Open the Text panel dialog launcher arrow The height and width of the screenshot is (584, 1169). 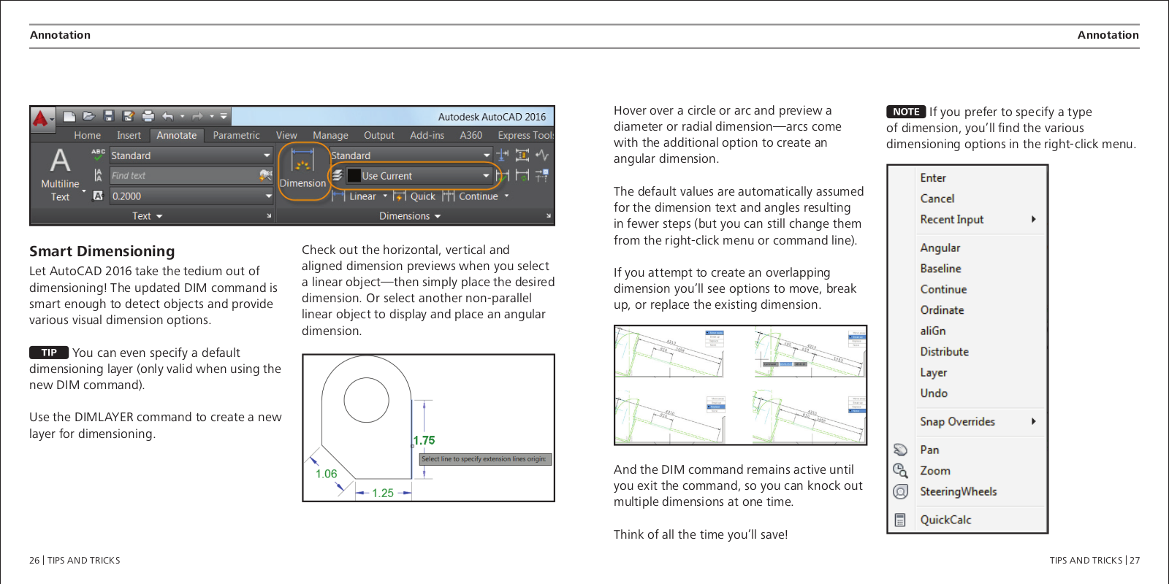[269, 216]
